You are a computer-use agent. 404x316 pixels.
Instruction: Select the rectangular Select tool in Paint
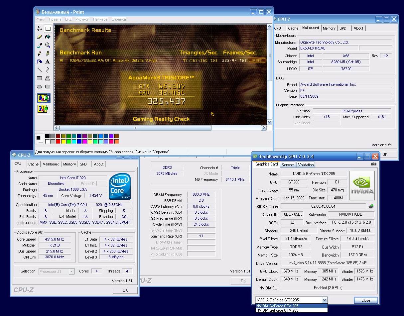(x=48, y=29)
